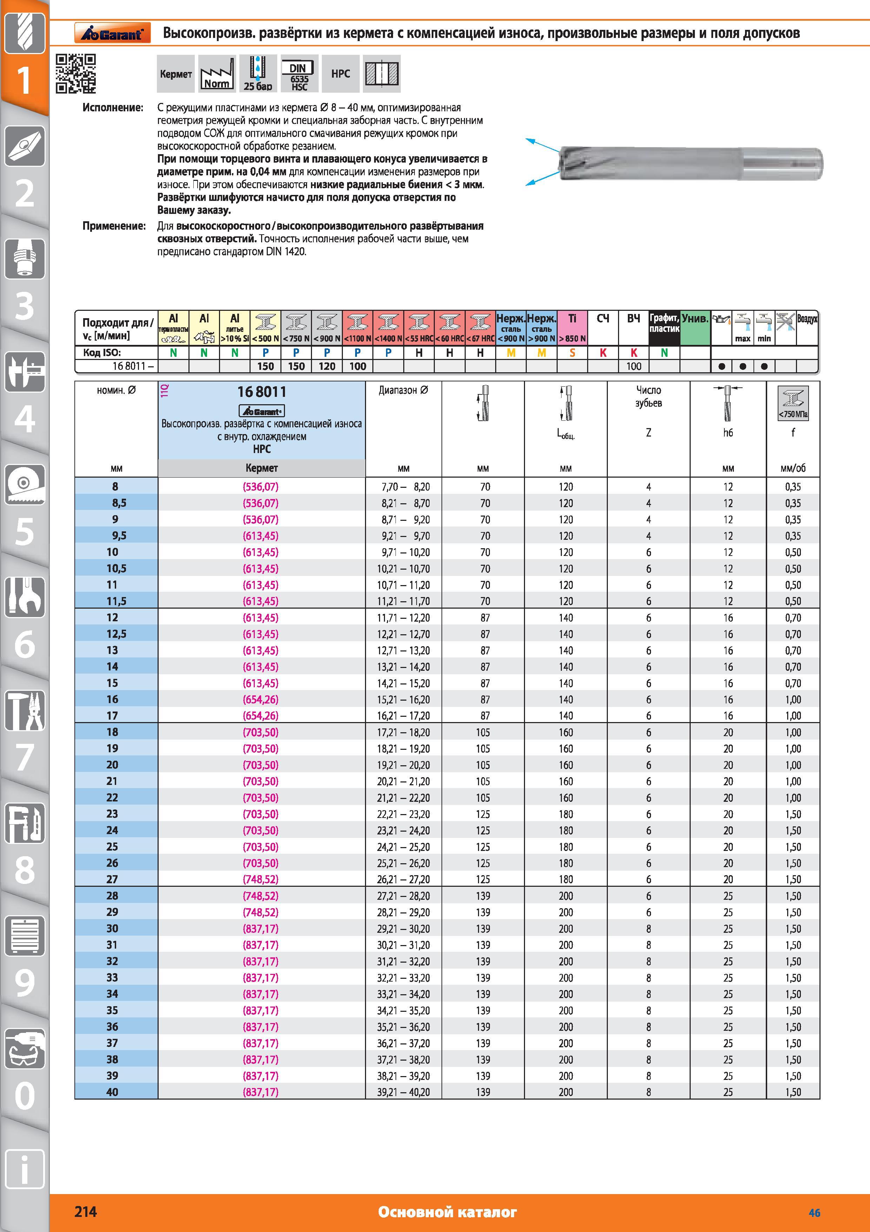The height and width of the screenshot is (1232, 870).
Task: Open chapter tab number 6
Action: pyautogui.click(x=25, y=644)
